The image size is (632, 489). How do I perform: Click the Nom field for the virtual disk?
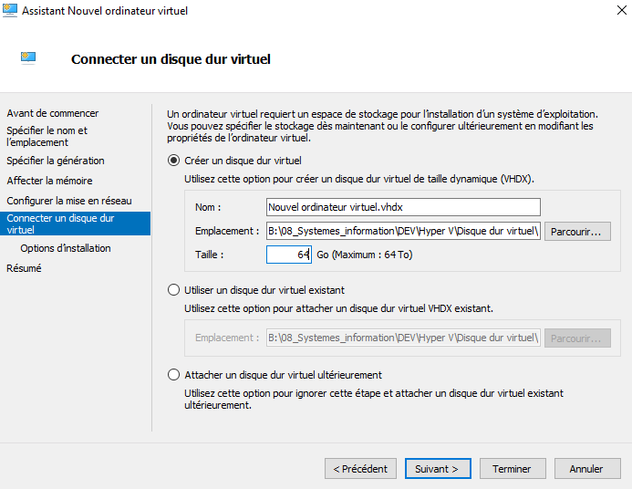pos(403,207)
